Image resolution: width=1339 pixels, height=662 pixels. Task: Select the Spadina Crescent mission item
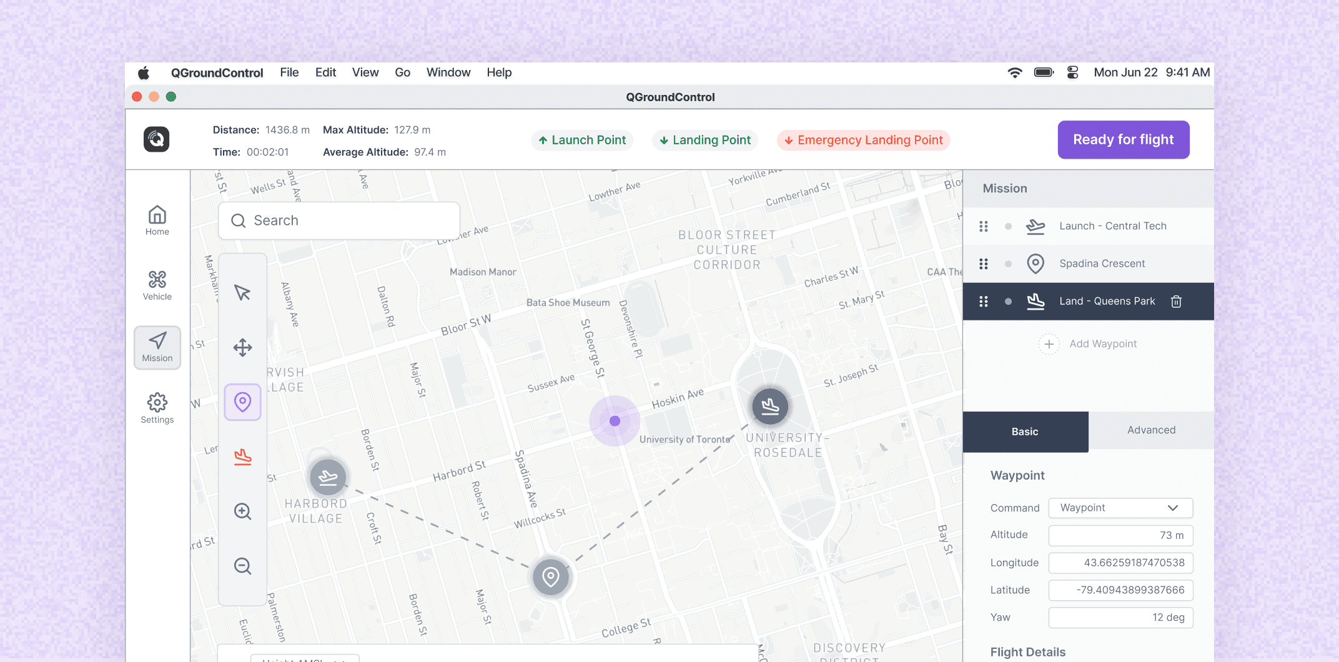(1089, 264)
